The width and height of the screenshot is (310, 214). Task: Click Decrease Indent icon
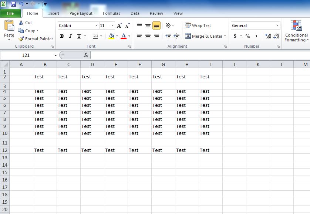[168, 36]
